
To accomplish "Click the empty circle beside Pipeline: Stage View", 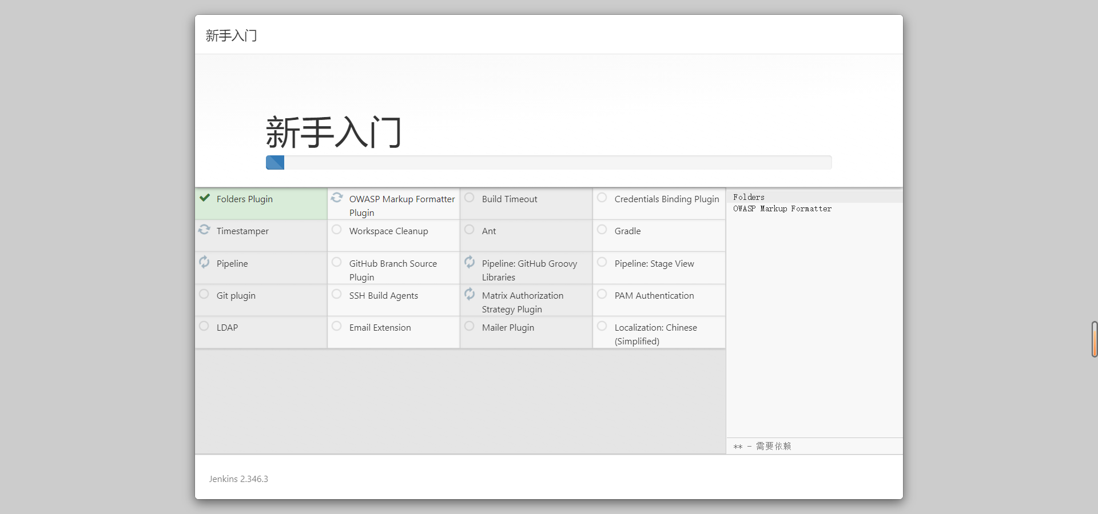I will (602, 262).
